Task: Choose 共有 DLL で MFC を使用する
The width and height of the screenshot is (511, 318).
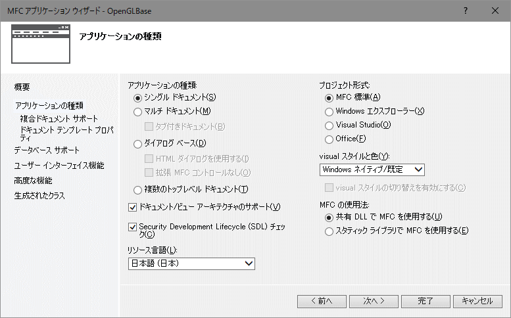Action: pos(329,217)
